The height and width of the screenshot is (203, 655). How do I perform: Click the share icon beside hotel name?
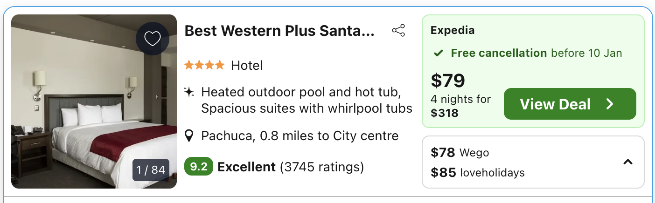[x=398, y=31]
